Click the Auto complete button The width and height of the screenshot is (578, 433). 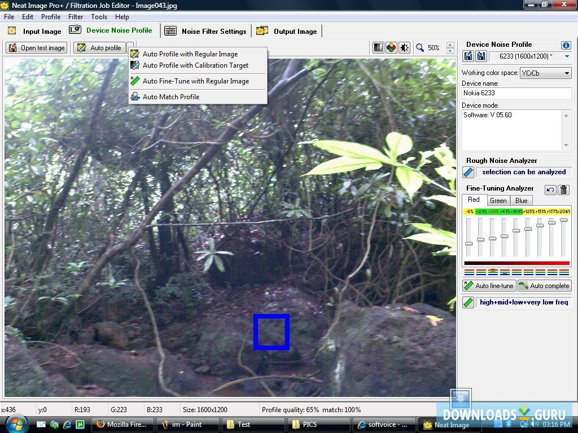545,286
